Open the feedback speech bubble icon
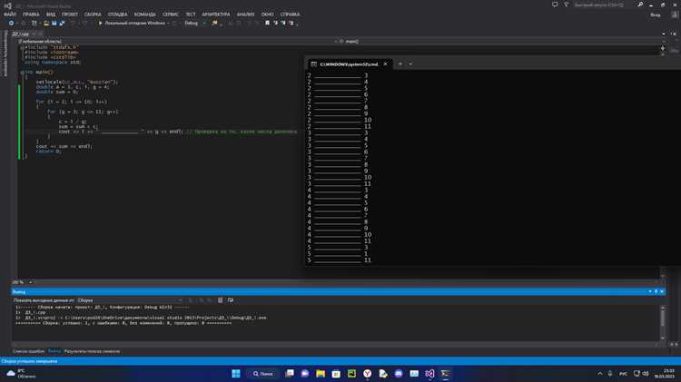Viewport: 681px width, 382px height. [555, 5]
